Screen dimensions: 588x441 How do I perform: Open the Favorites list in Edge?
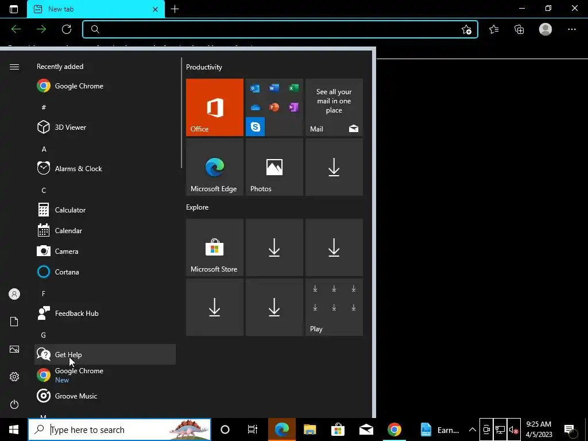[494, 29]
